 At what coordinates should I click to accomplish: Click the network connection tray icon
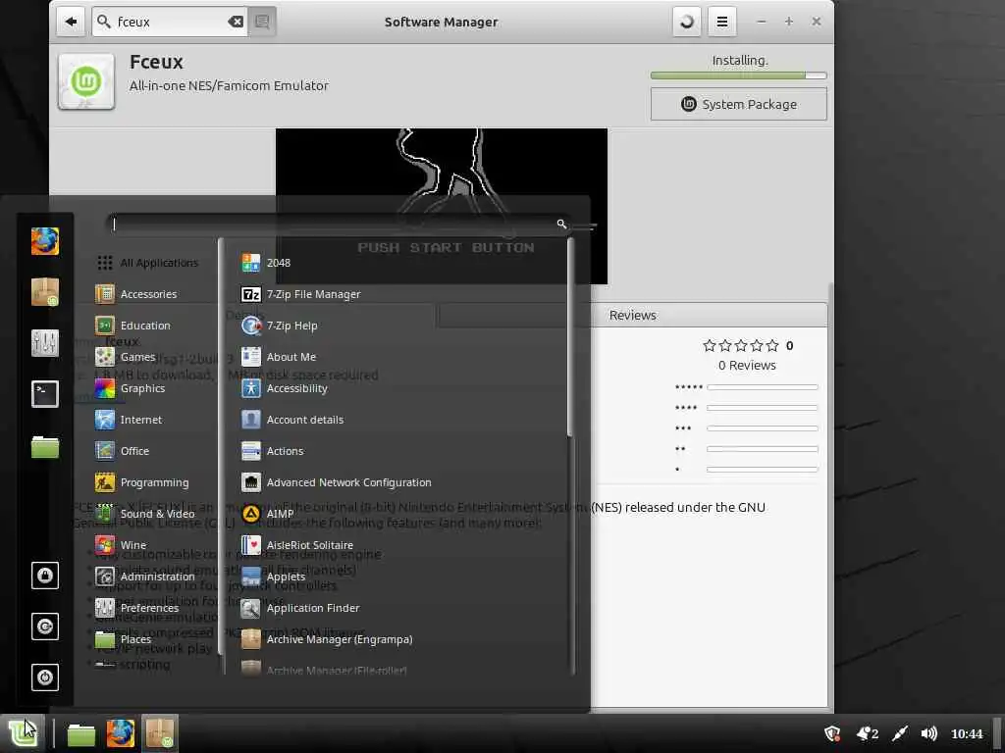[900, 733]
